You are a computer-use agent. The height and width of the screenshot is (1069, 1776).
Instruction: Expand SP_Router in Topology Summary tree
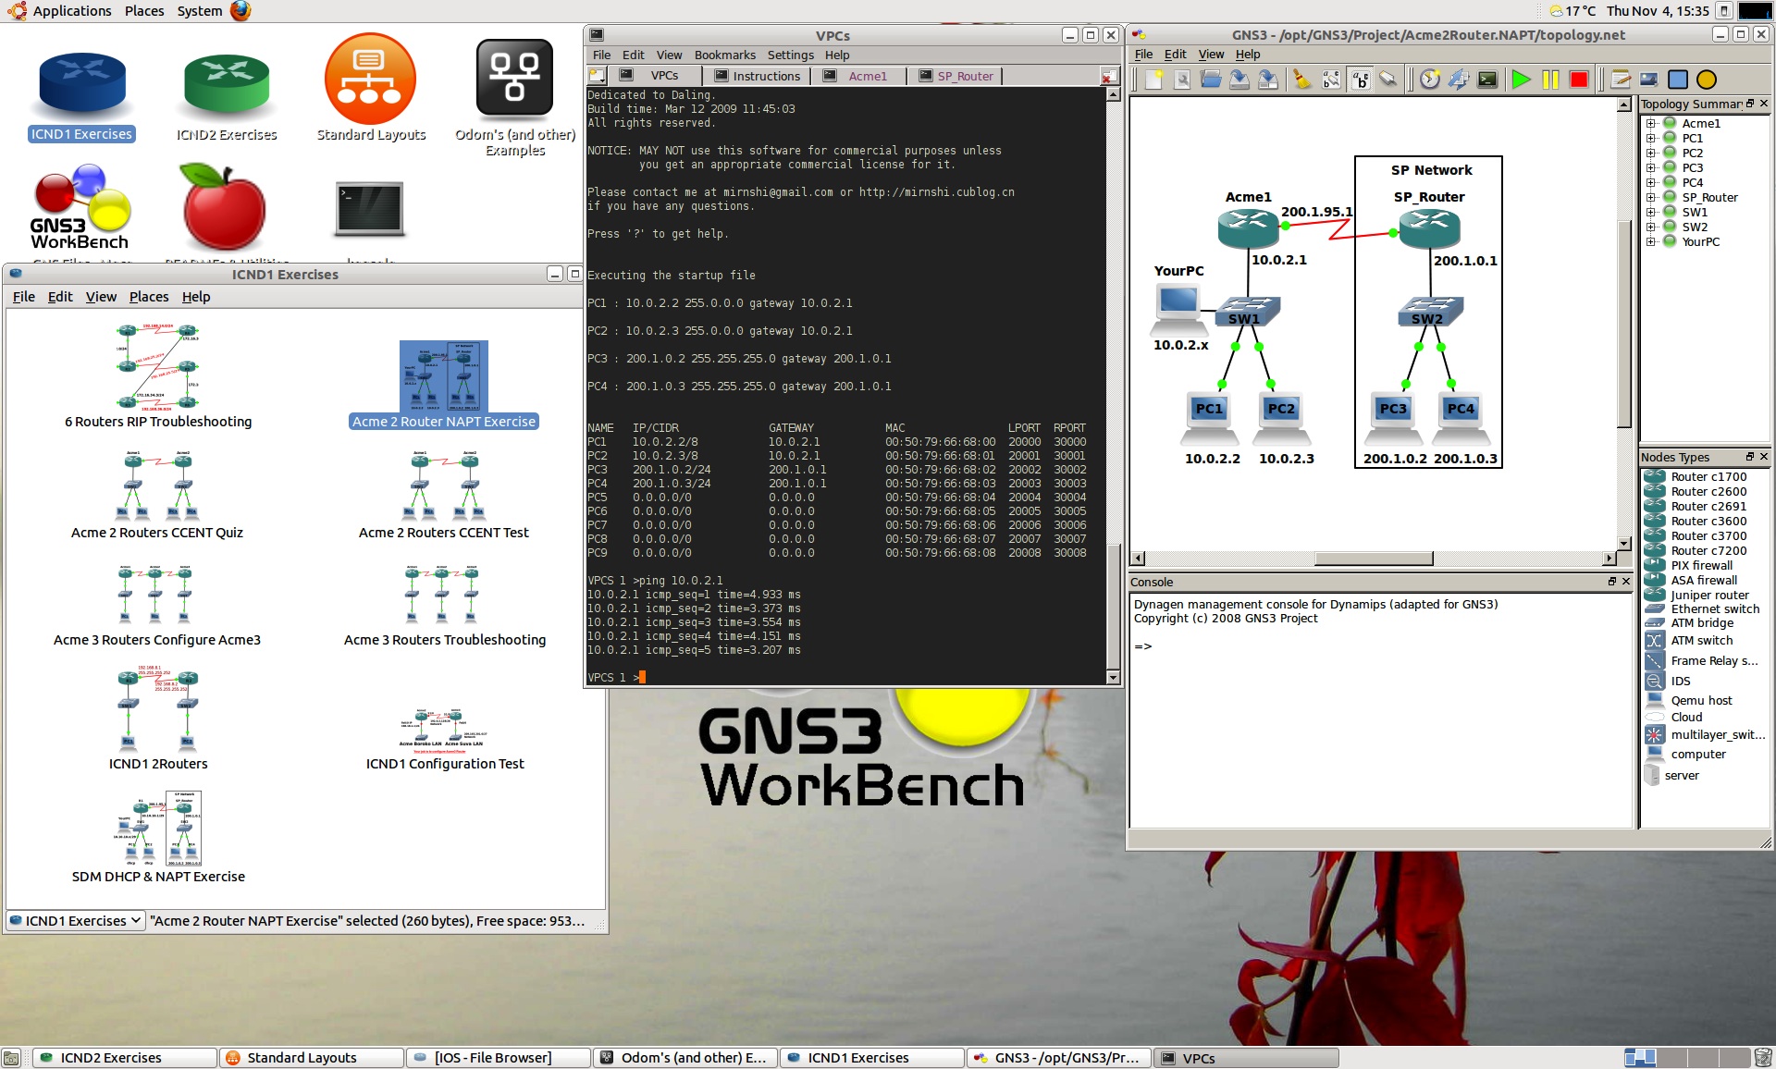1651,197
